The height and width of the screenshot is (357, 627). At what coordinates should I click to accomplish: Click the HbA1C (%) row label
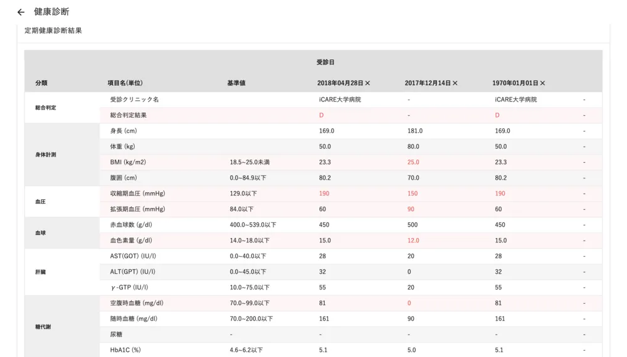point(125,350)
